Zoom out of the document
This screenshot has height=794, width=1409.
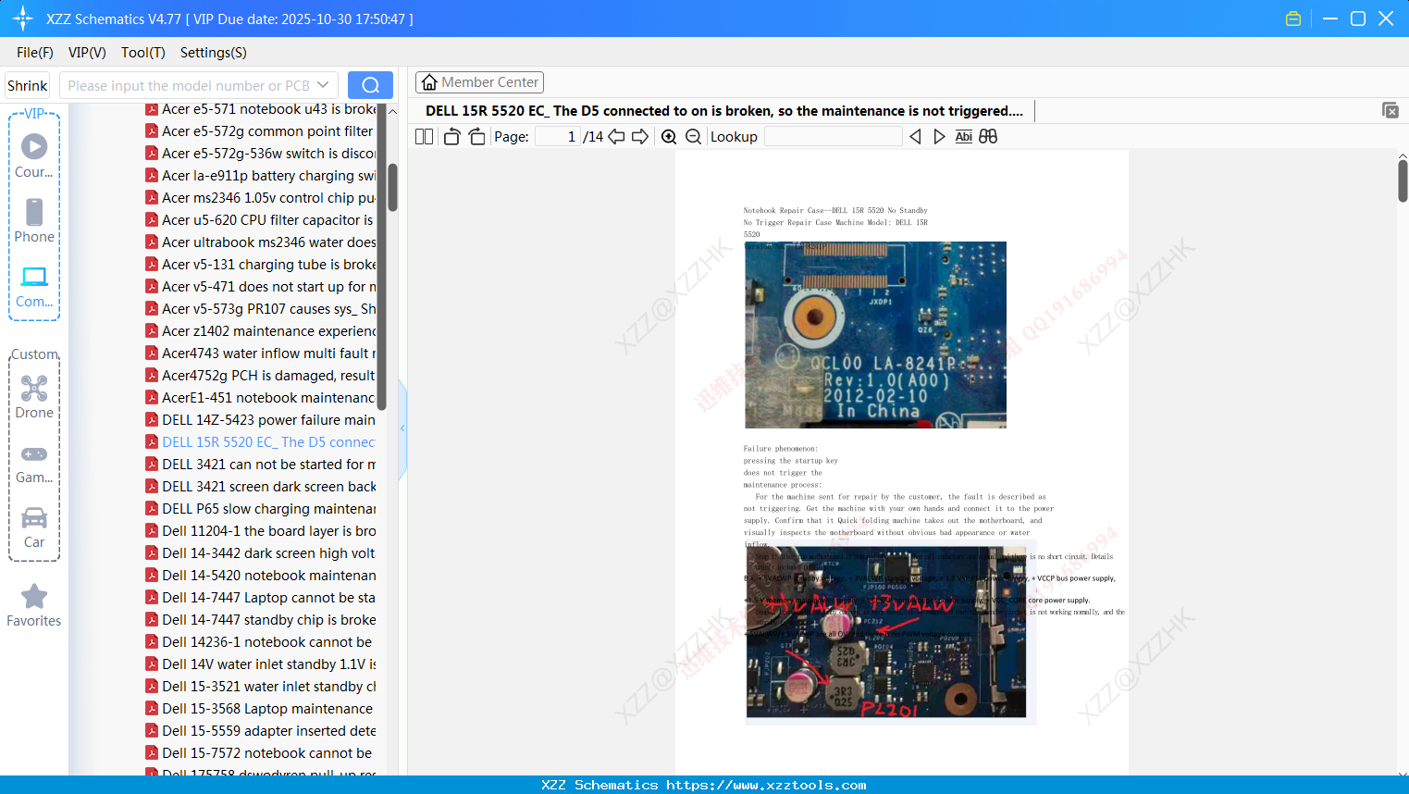click(693, 137)
